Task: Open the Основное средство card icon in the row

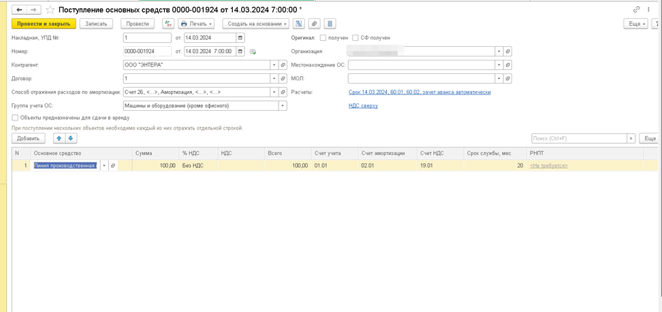Action: click(113, 166)
